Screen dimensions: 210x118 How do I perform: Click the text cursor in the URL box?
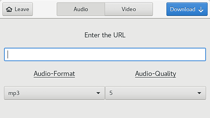click(8, 54)
